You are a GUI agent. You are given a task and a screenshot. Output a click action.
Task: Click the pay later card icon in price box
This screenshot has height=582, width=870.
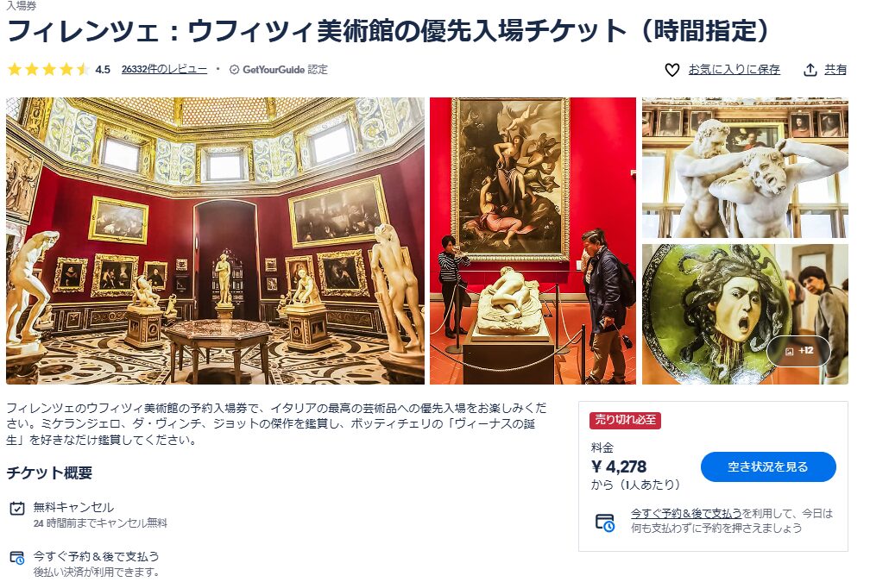tap(604, 523)
